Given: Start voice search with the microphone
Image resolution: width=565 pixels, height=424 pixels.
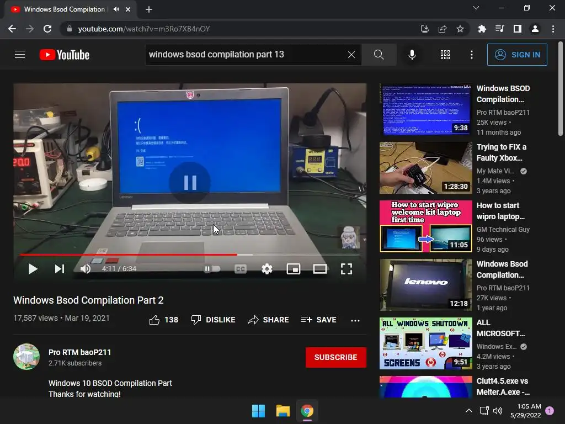Looking at the screenshot, I should tap(412, 55).
